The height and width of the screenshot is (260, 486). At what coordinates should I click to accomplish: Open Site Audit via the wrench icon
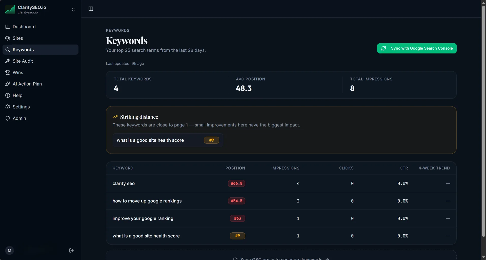pos(8,61)
